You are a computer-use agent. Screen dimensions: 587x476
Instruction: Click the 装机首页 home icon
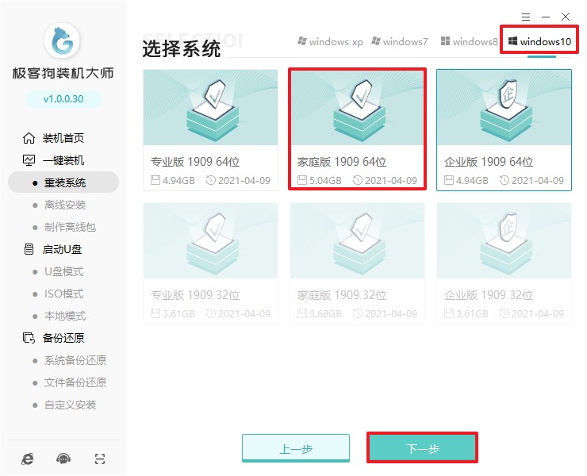[29, 138]
